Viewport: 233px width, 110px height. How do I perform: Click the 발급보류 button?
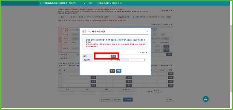pos(117,100)
